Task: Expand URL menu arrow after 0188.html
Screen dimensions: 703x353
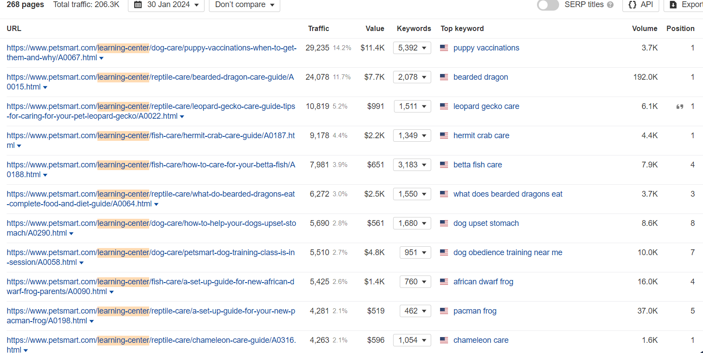Action: pos(45,175)
